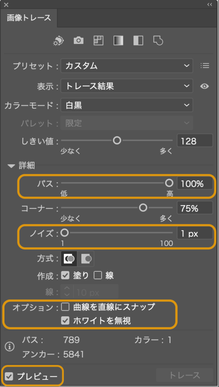
Task: Open the プリセット dropdown showing カスタム
Action: coord(127,66)
